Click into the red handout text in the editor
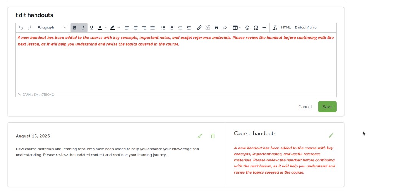 (x=176, y=41)
